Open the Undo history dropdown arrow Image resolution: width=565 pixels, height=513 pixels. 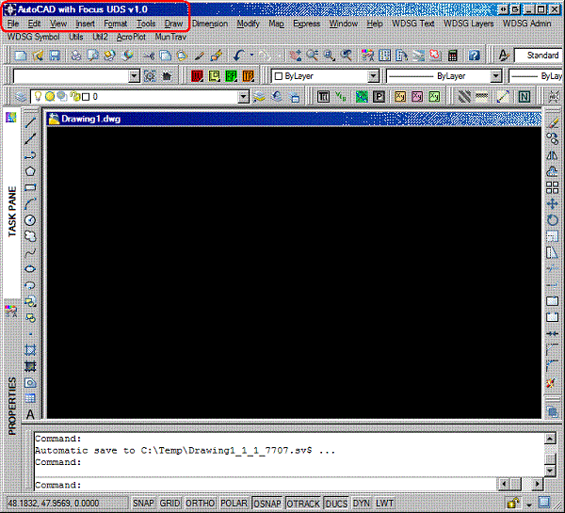[x=251, y=56]
